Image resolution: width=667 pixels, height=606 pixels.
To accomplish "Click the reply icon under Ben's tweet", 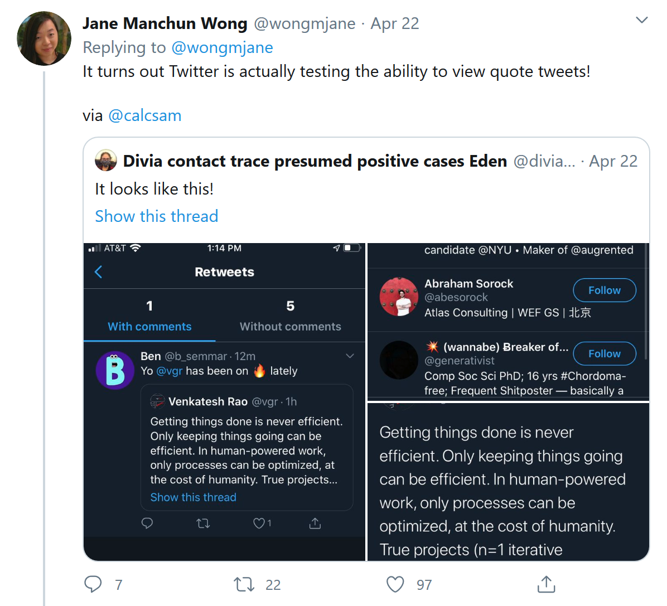I will pyautogui.click(x=147, y=523).
